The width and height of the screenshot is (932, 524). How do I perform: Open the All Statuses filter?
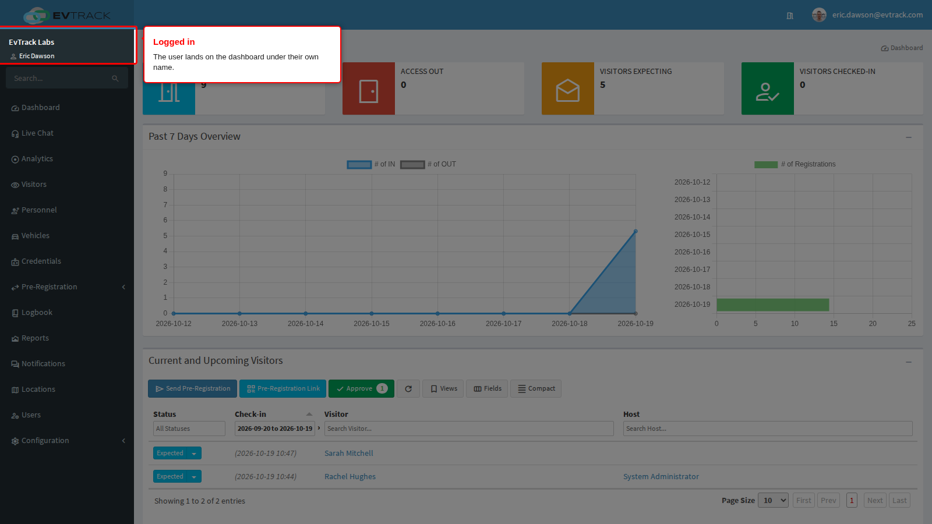coord(189,429)
